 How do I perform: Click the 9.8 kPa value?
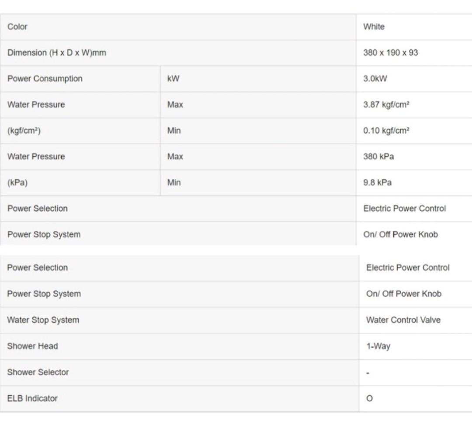click(377, 183)
